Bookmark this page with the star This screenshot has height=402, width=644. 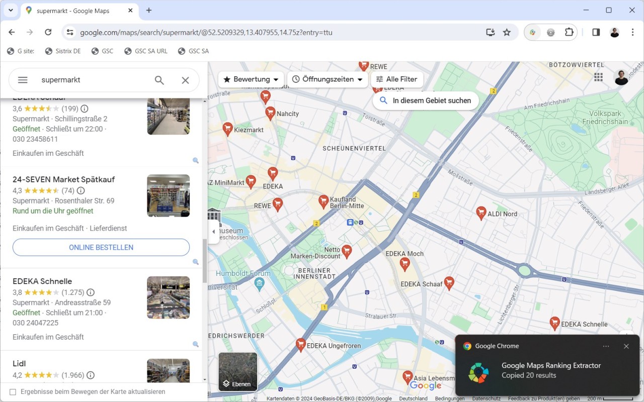pyautogui.click(x=507, y=32)
